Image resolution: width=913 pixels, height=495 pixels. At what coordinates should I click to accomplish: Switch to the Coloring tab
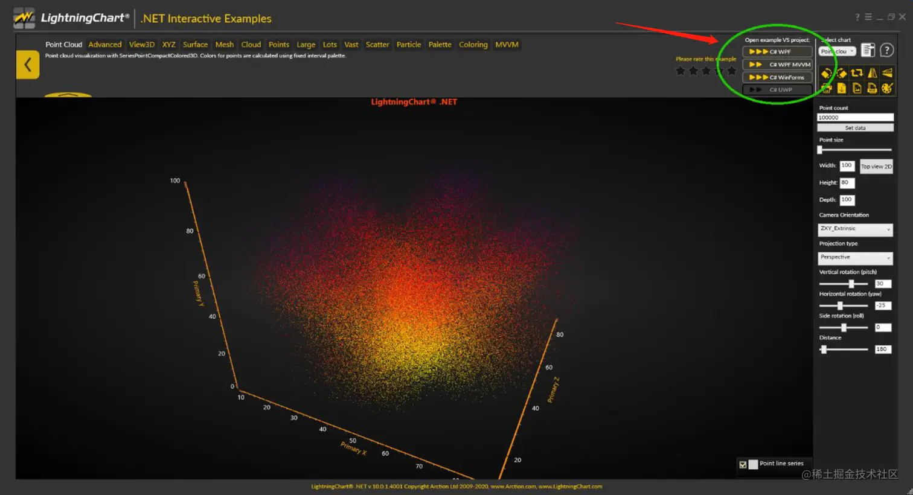(x=473, y=45)
